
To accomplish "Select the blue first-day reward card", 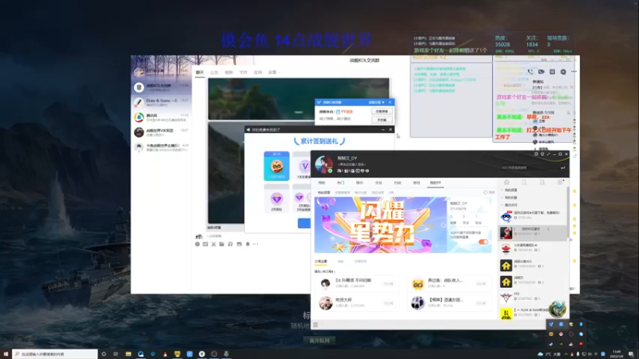I will pos(276,166).
